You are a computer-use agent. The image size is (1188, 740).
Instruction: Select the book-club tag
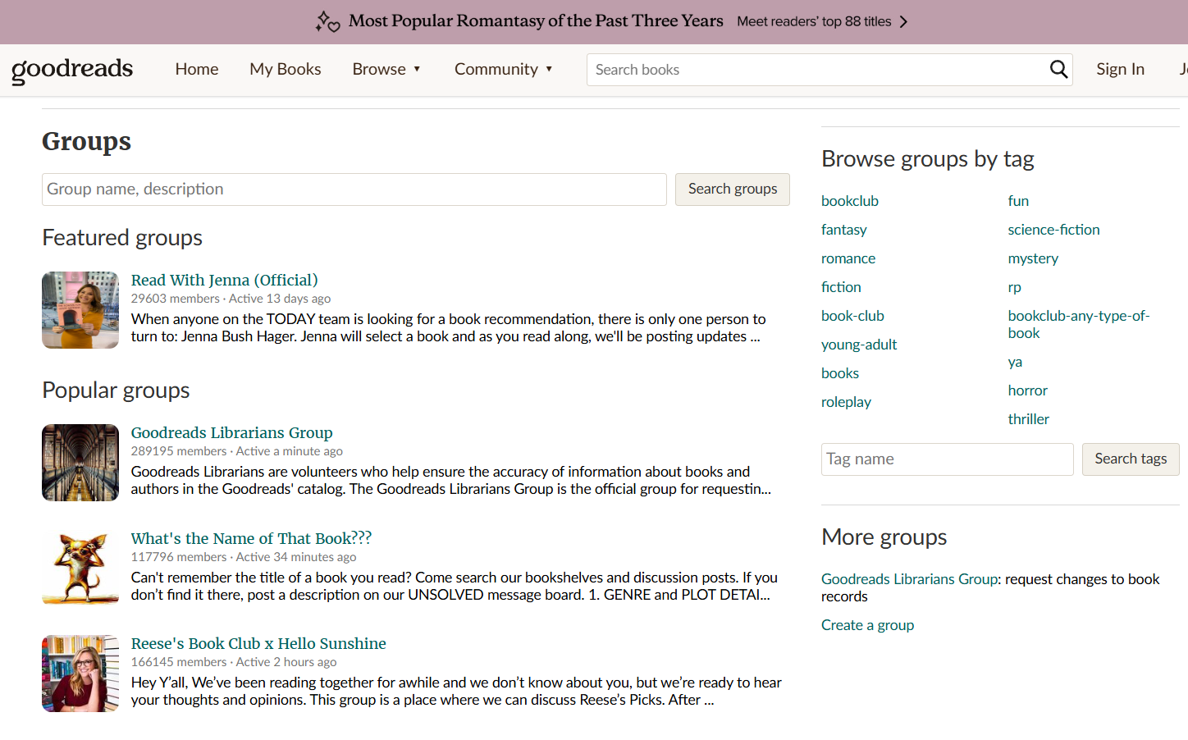[852, 316]
